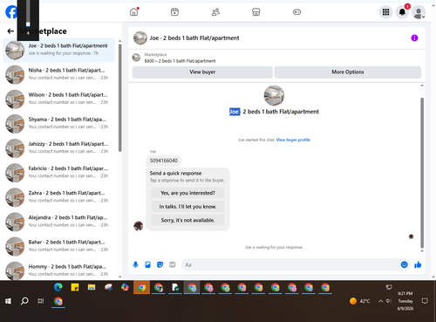
Task: Open the Facebook Home icon
Action: [134, 12]
